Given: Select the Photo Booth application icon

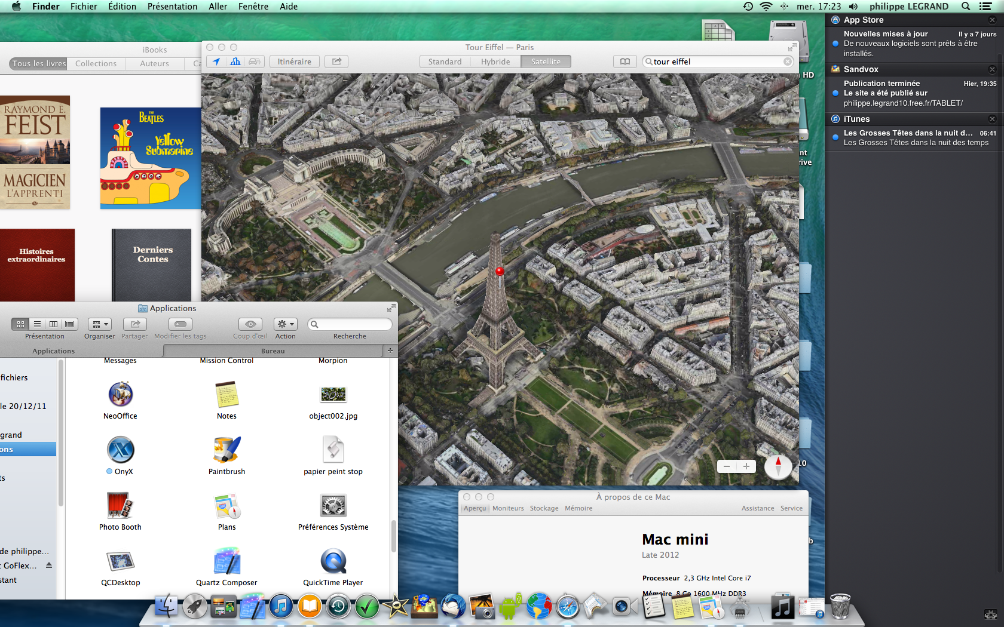Looking at the screenshot, I should pyautogui.click(x=120, y=505).
